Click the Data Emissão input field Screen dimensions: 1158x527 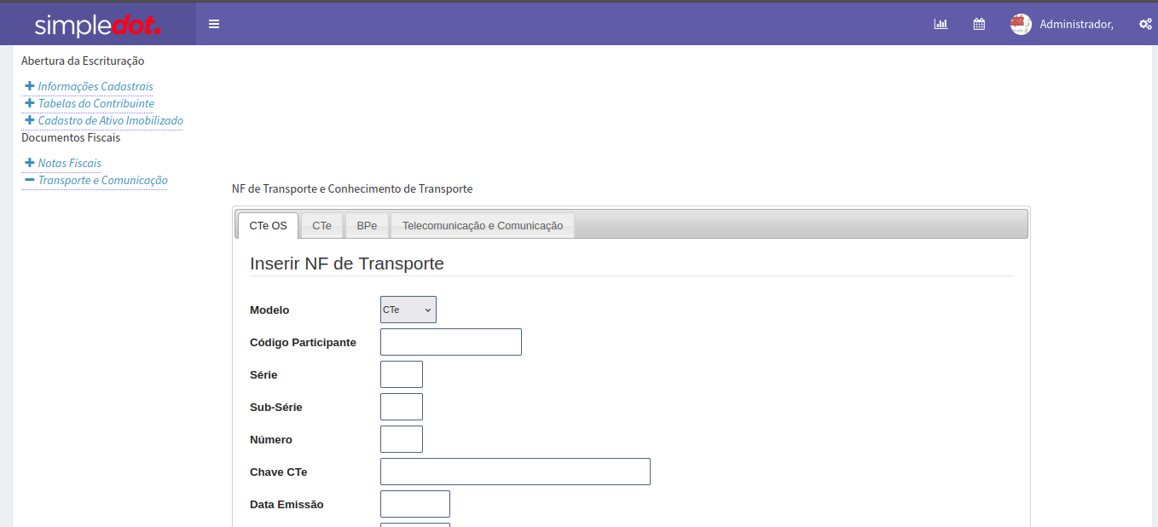click(x=414, y=504)
